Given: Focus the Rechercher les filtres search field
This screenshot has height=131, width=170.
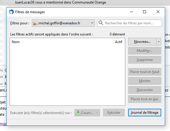Looking at the screenshot, I should pyautogui.click(x=129, y=23).
